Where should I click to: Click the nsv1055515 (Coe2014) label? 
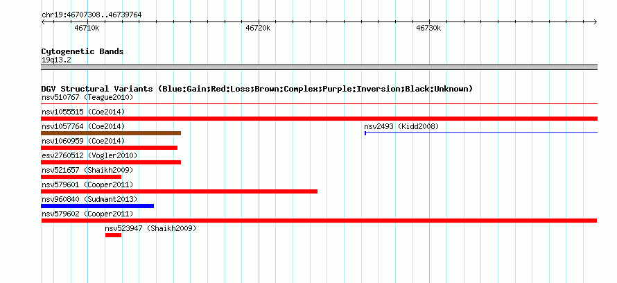83,112
